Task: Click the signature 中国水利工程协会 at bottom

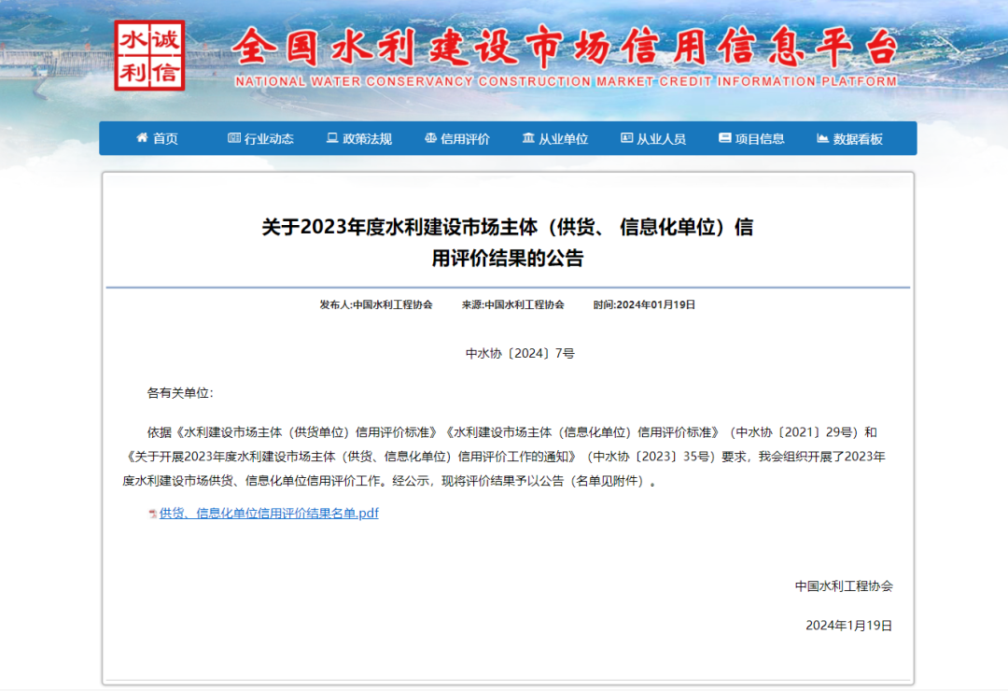Action: [x=844, y=585]
